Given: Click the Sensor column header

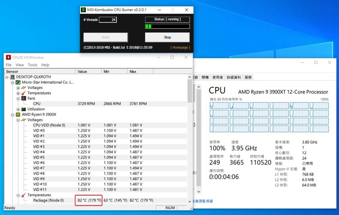Looking at the screenshot, I should 40,72.
